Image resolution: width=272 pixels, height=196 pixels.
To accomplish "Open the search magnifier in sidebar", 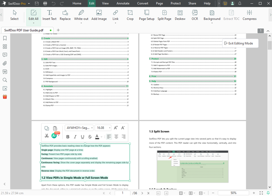I will pyautogui.click(x=5, y=80).
